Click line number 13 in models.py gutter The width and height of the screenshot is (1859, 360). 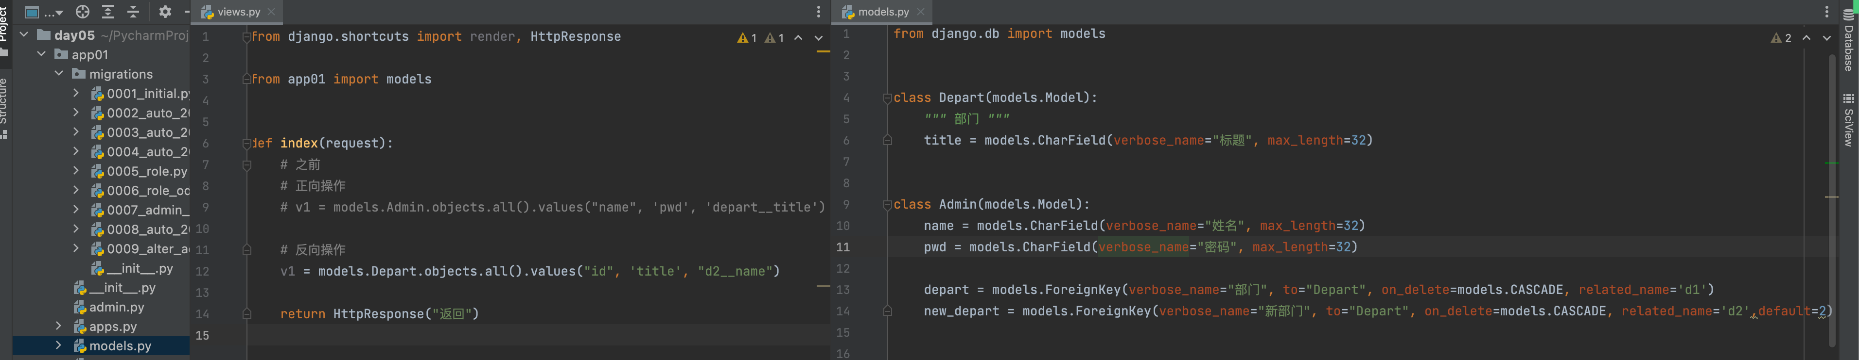[843, 290]
